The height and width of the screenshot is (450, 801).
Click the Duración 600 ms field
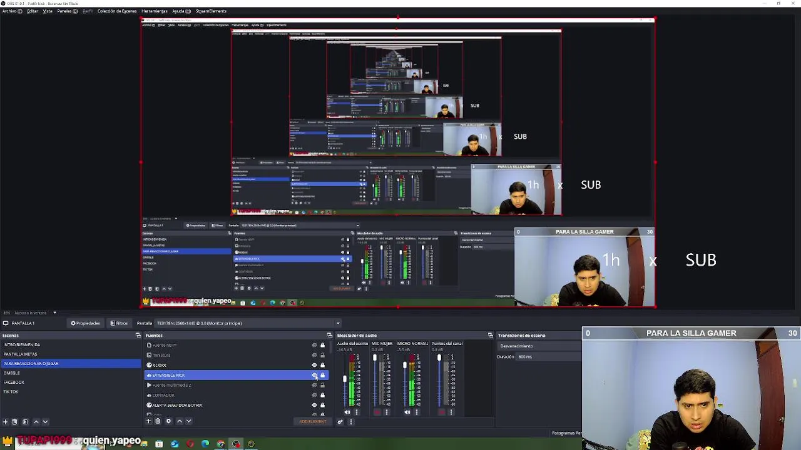click(549, 357)
